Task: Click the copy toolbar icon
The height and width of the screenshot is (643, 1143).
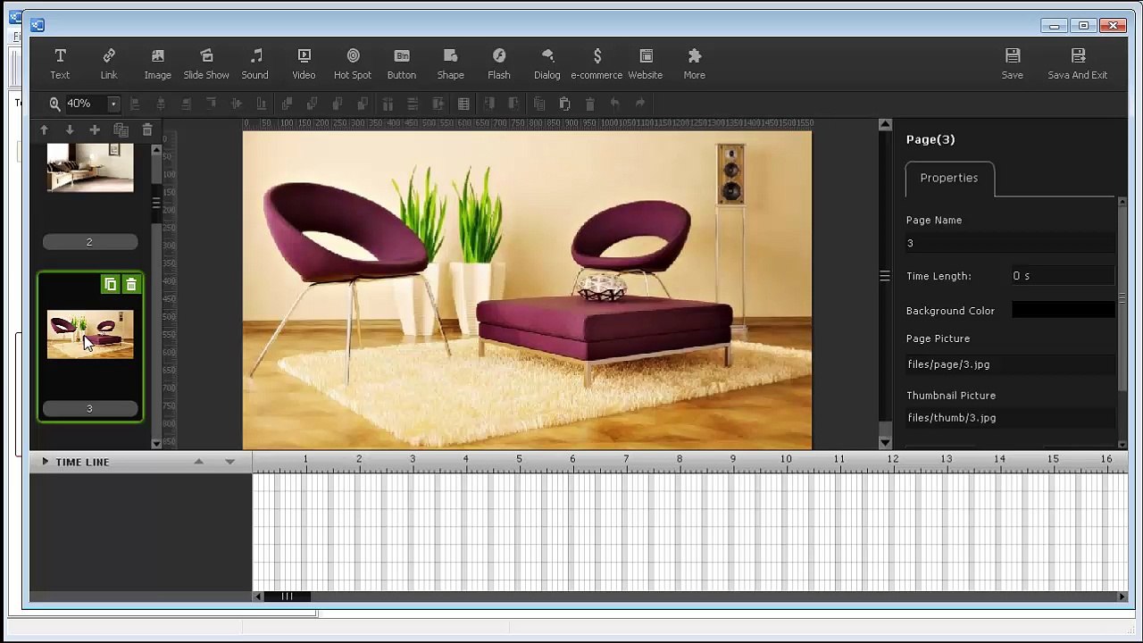Action: pyautogui.click(x=539, y=104)
